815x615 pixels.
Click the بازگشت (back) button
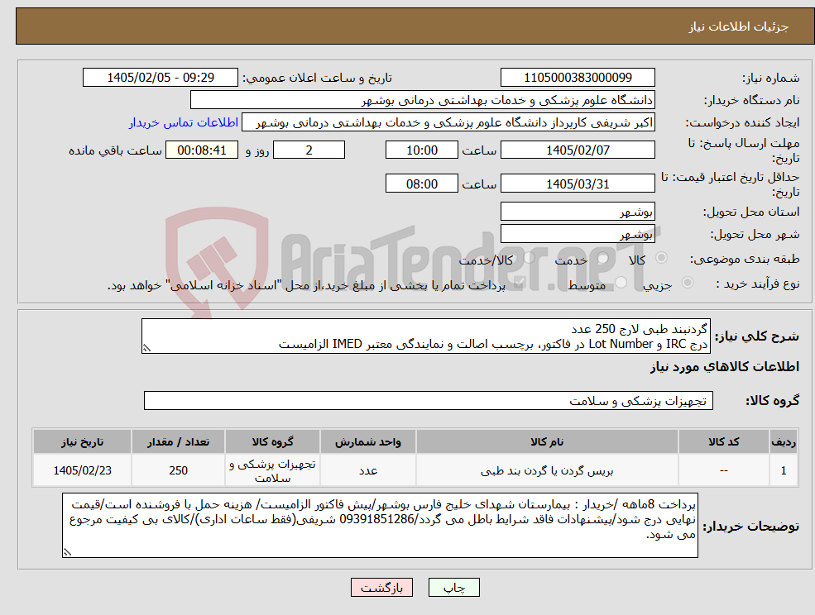click(x=381, y=588)
